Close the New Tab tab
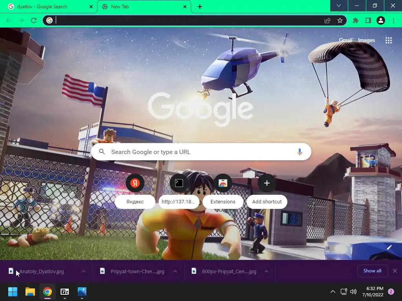This screenshot has width=402, height=301. 185,7
